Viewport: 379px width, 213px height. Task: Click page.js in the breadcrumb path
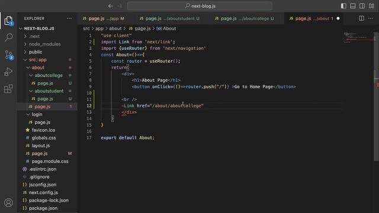pos(140,28)
